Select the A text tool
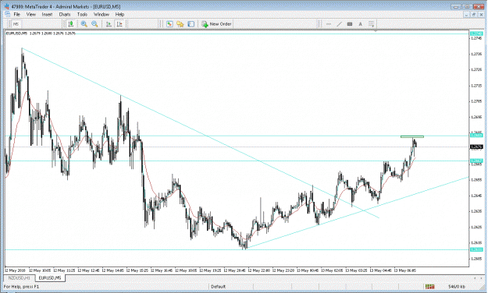Screen dimensions: 488x293 click(x=361, y=24)
